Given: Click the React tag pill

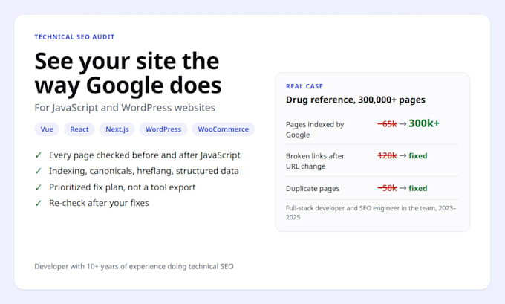Looking at the screenshot, I should (79, 129).
